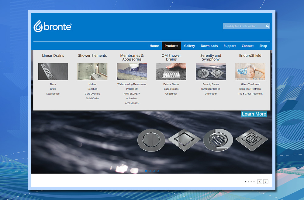The height and width of the screenshot is (200, 304).
Task: Click the EnduroShield thumbnail image
Action: coord(250,72)
